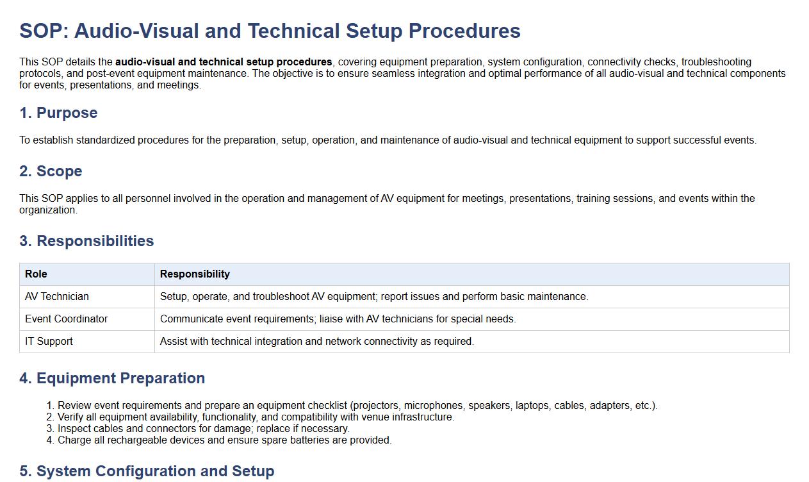809x482 pixels.
Task: Click the main SOP title heading
Action: pyautogui.click(x=270, y=31)
